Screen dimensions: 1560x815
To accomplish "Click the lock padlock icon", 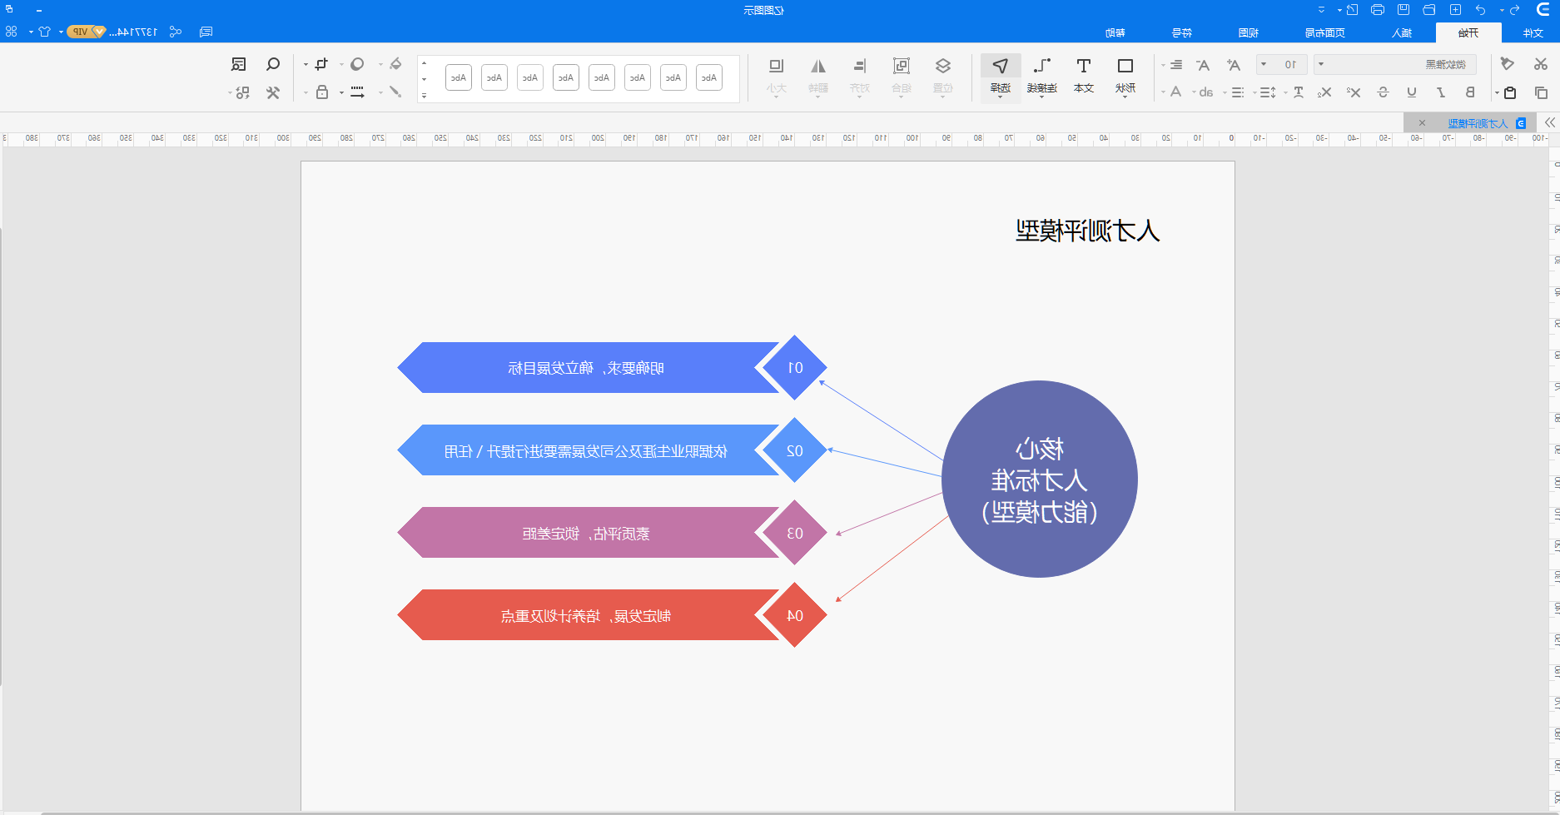I will (322, 92).
